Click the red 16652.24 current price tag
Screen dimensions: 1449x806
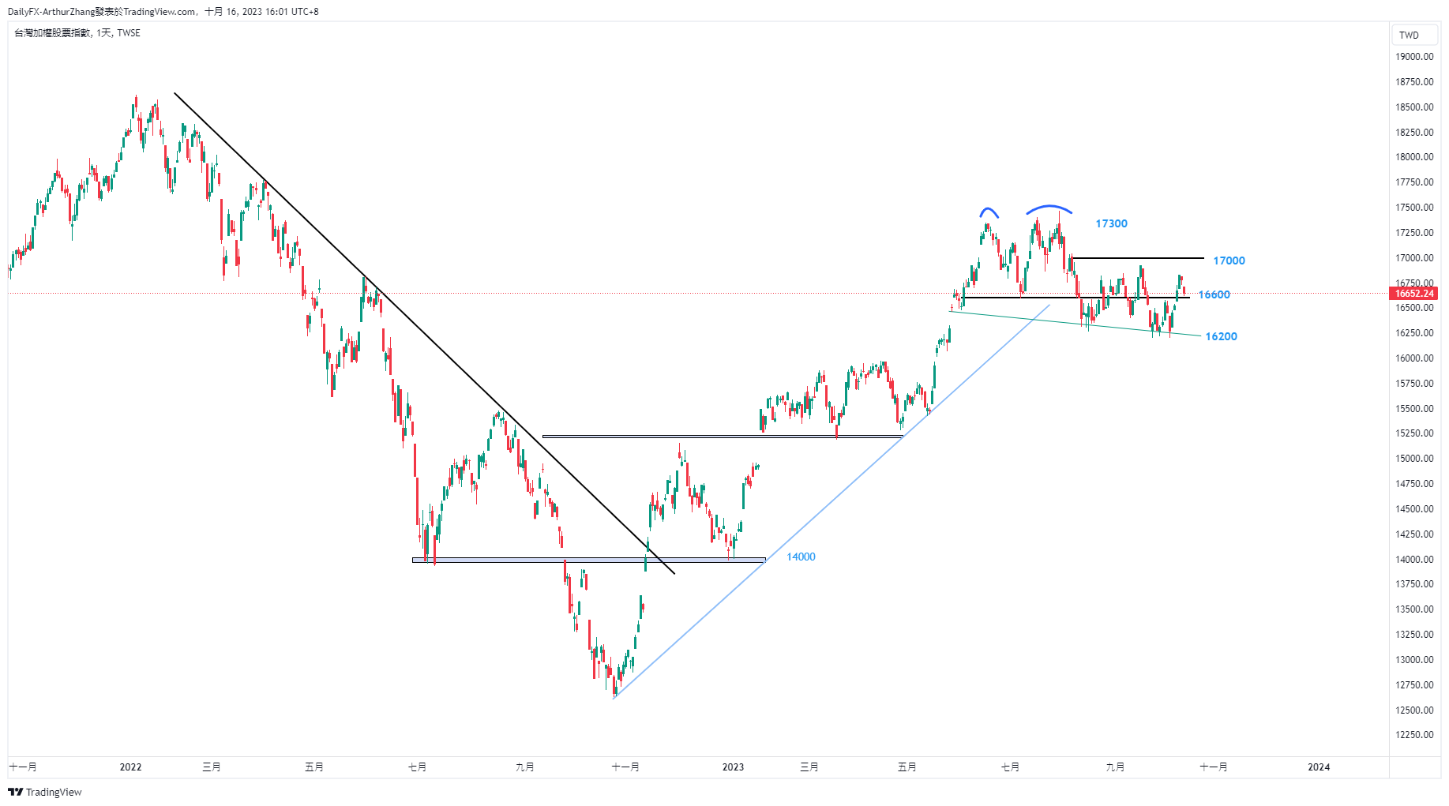click(1414, 294)
